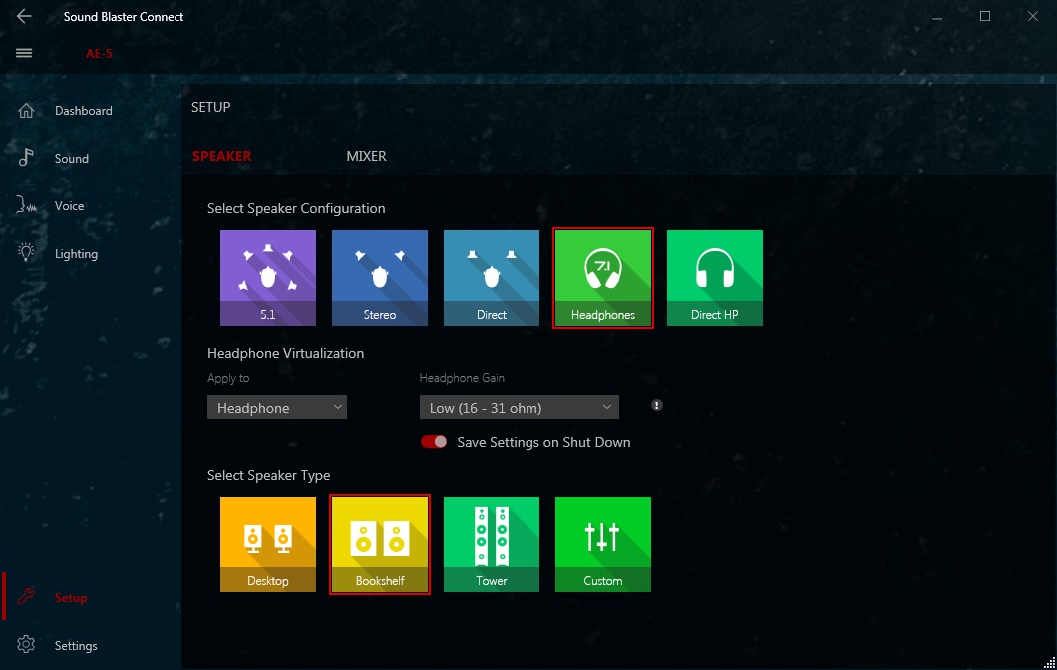Pick the Direct speaker configuration tile
The height and width of the screenshot is (670, 1057).
click(x=492, y=278)
